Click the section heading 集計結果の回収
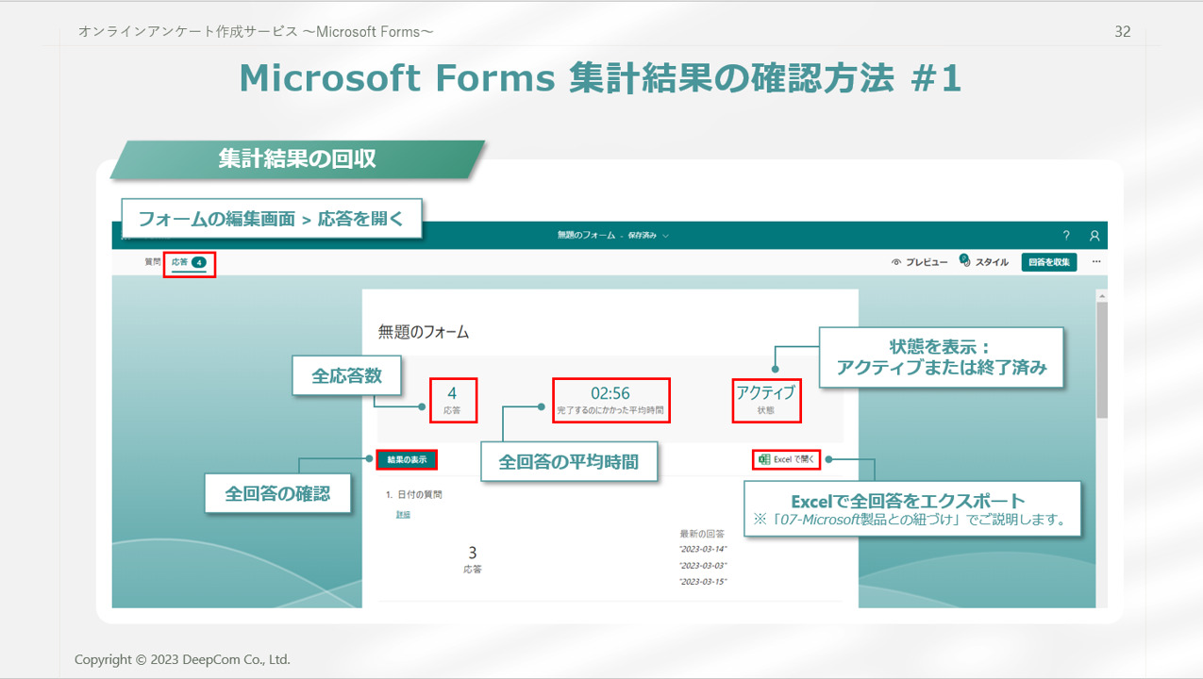 [x=297, y=158]
